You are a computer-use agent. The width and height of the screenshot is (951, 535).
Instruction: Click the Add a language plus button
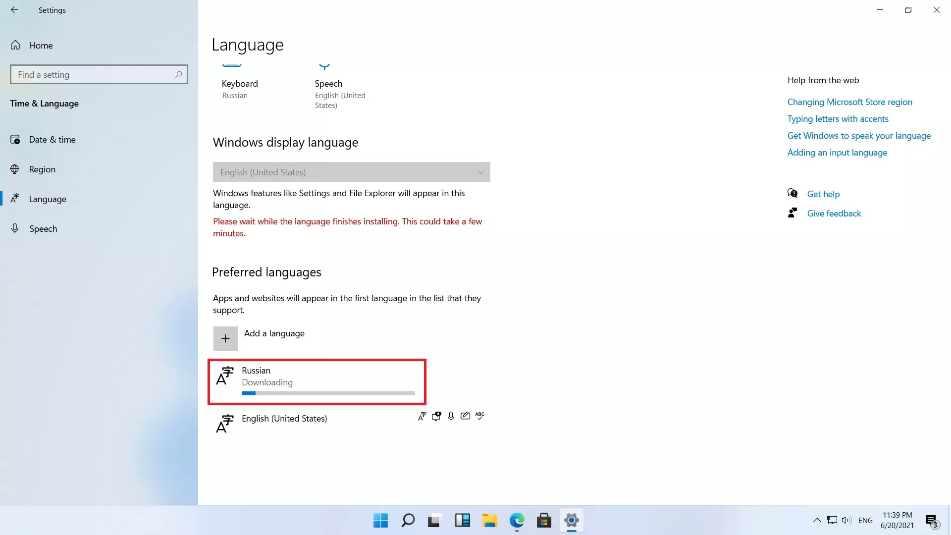pyautogui.click(x=225, y=339)
